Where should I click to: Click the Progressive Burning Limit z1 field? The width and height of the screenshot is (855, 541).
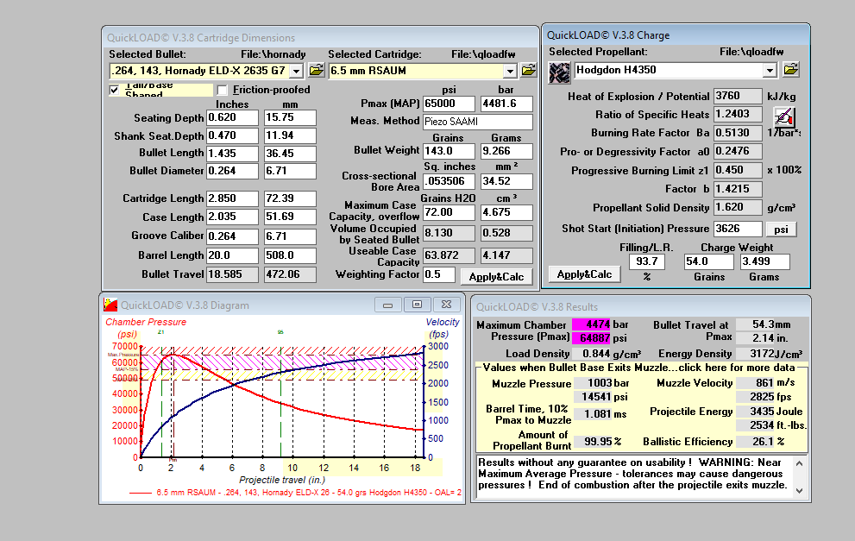[x=738, y=170]
